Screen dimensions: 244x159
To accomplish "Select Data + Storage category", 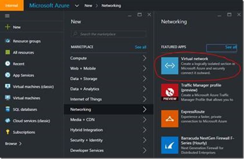I will coord(109,79).
